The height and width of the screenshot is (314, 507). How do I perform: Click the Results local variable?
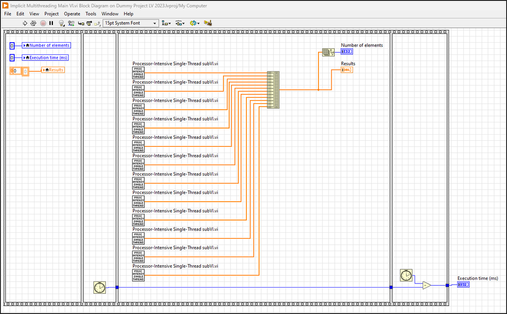[53, 70]
